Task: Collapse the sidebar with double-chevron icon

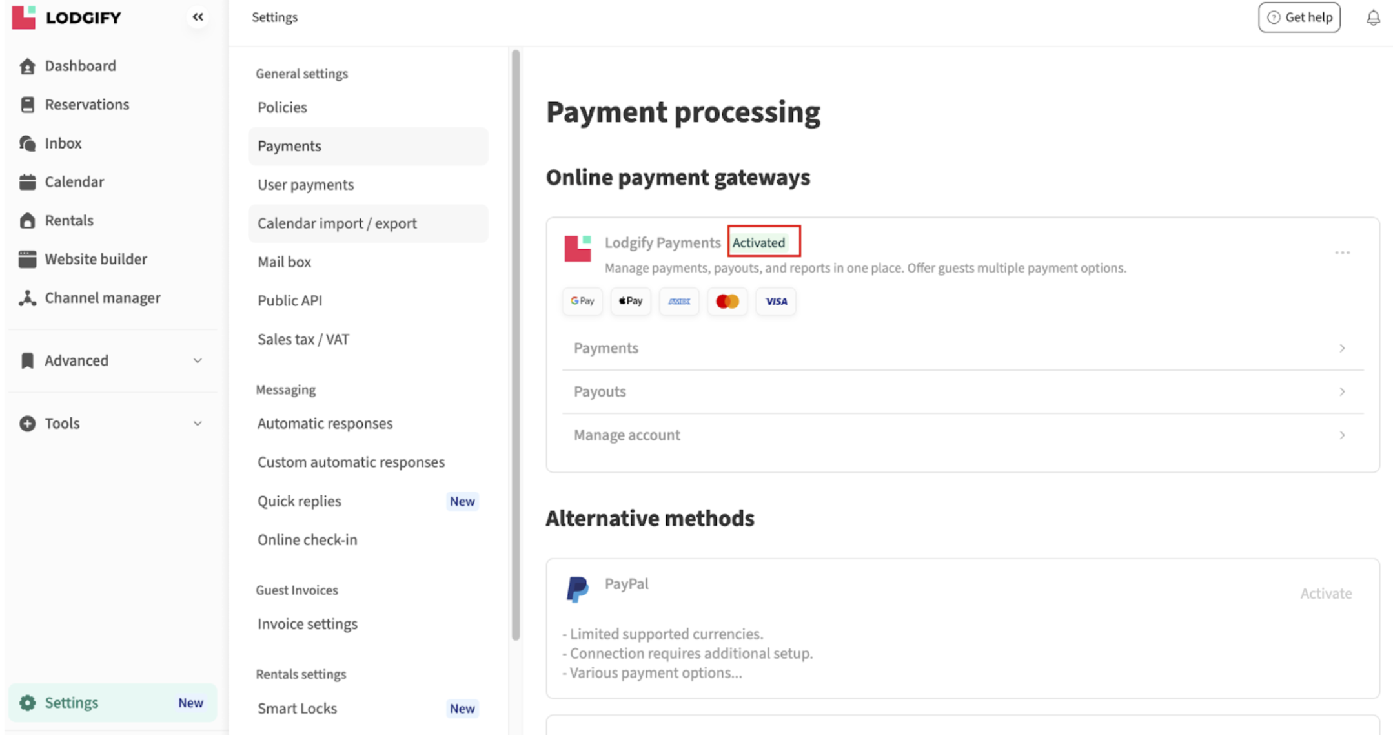Action: [198, 17]
